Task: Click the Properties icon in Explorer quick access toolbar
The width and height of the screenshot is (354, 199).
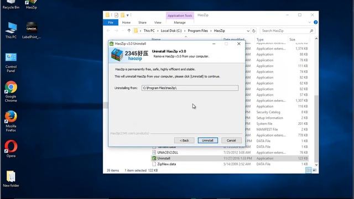Action: pos(116,15)
